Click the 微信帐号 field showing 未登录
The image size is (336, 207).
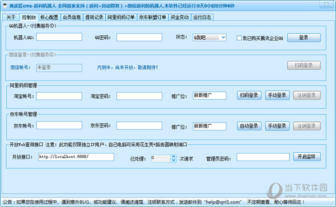(x=59, y=68)
